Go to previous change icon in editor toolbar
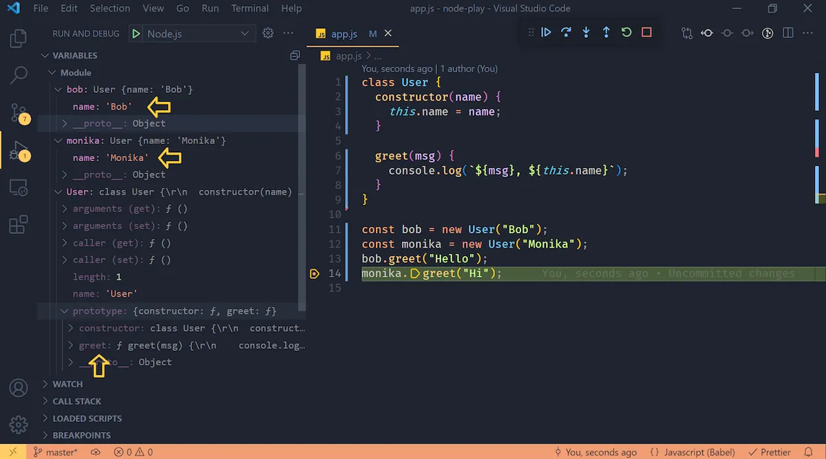This screenshot has height=459, width=826. pyautogui.click(x=706, y=33)
